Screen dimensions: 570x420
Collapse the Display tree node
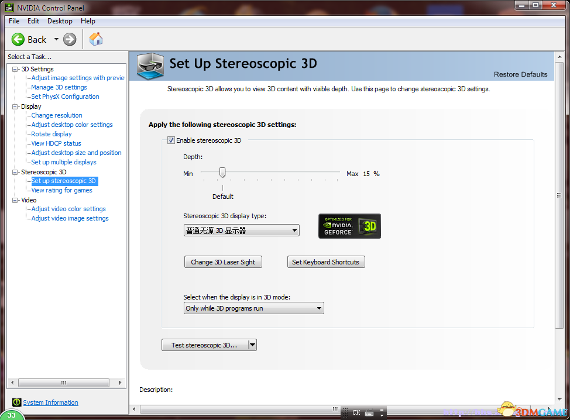(x=15, y=106)
